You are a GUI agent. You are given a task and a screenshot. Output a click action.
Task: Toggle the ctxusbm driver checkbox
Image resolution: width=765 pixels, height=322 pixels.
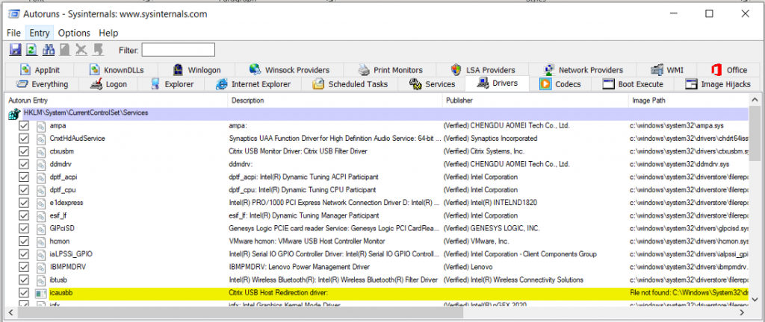23,151
